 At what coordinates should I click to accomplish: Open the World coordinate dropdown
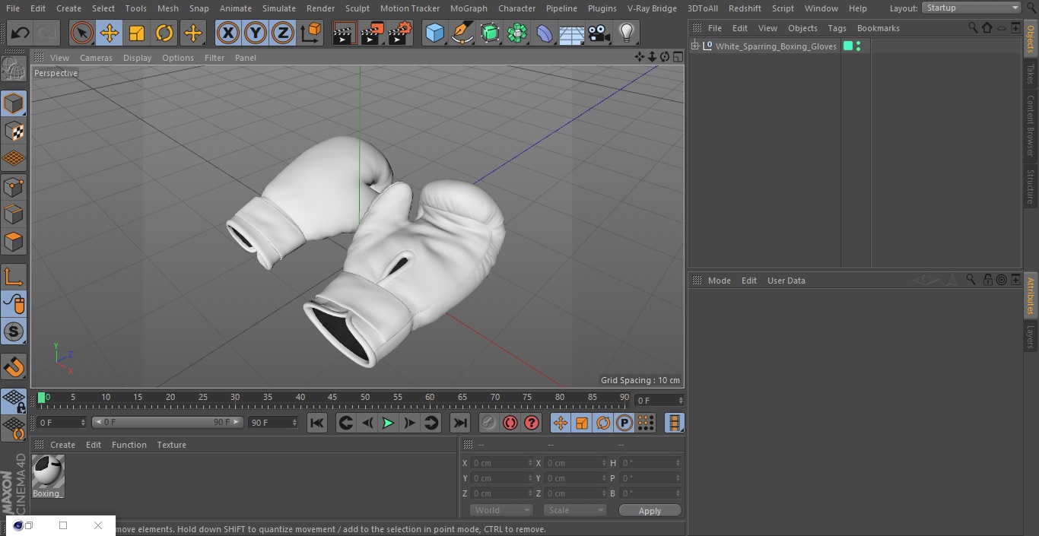coord(501,510)
